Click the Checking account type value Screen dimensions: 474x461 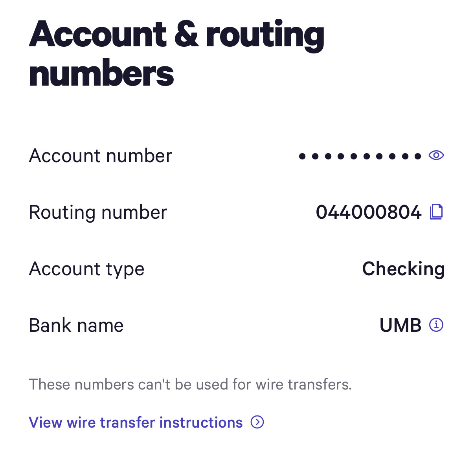(403, 269)
